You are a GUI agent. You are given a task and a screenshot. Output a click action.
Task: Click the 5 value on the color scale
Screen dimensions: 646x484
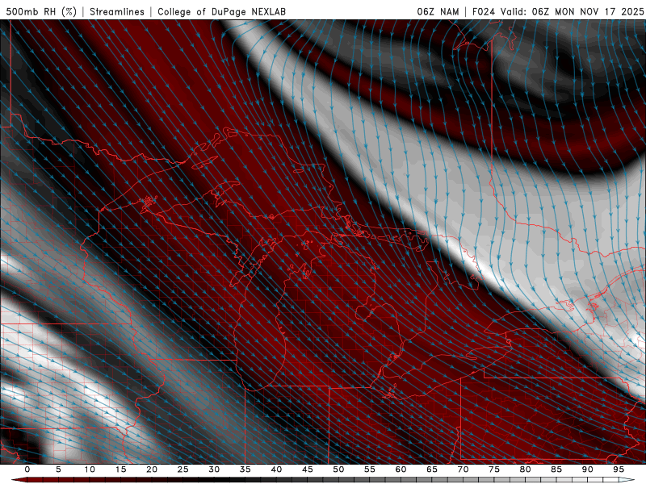(x=58, y=469)
